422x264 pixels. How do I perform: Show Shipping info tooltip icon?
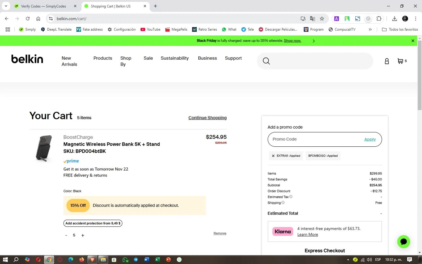283,203
